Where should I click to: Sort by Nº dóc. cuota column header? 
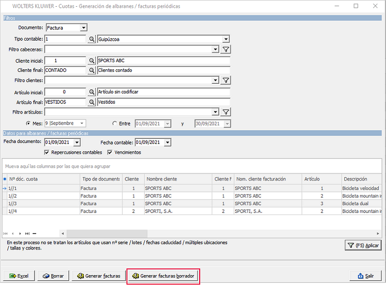[44, 179]
